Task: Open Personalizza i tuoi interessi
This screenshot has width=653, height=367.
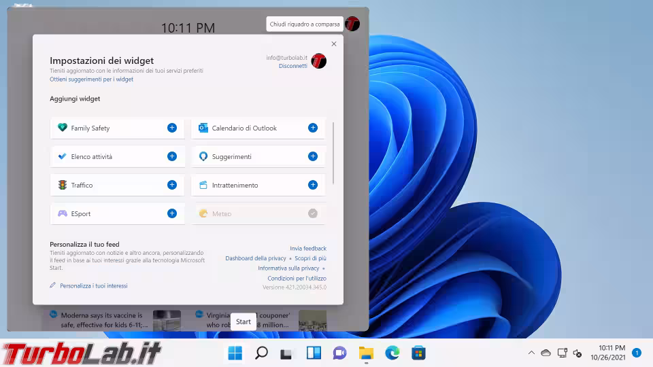Action: (x=93, y=286)
